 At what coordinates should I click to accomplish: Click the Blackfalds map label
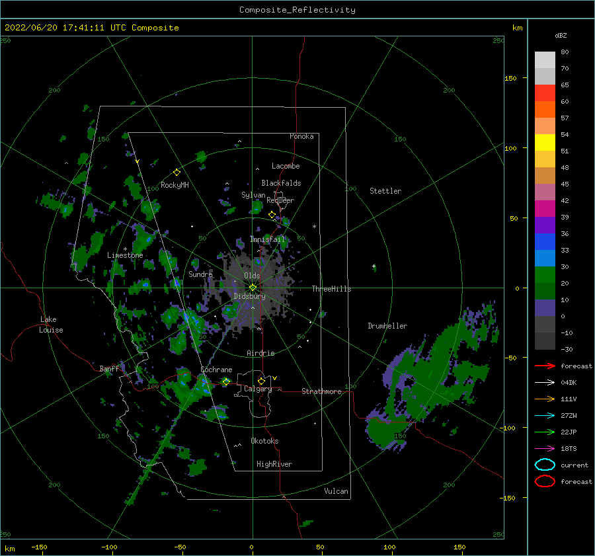(281, 183)
